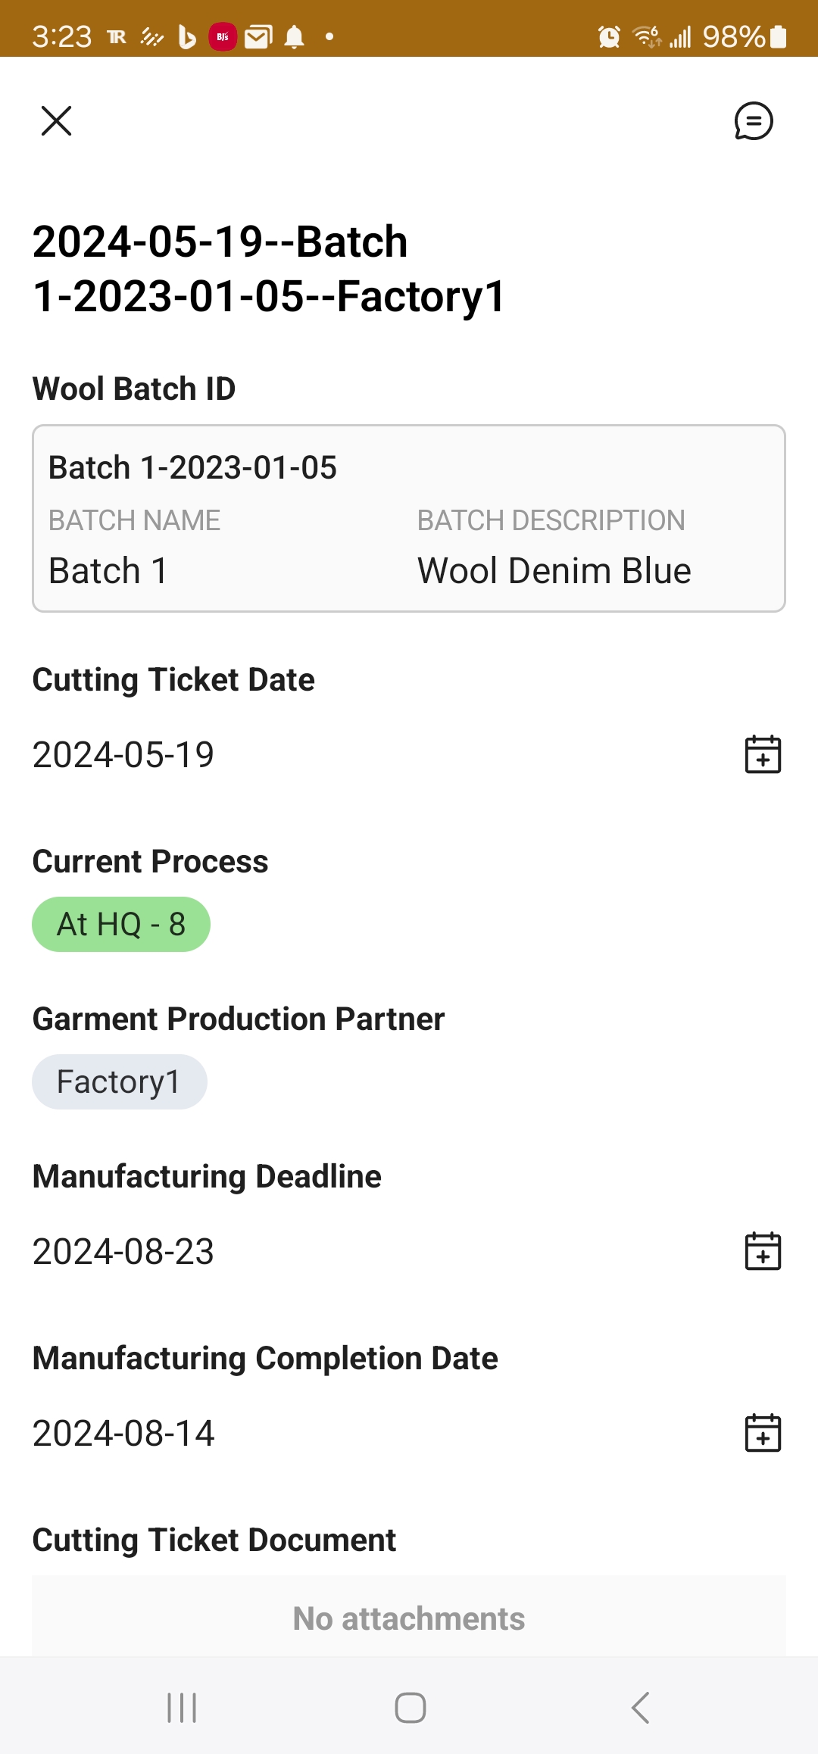Open the linked Batch 1-2023-01-05 record card
Viewport: 818px width, 1754px height.
pyautogui.click(x=408, y=518)
